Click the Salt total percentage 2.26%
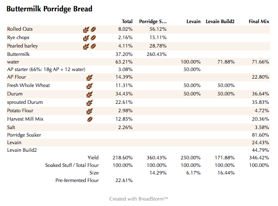Viewport: 278px width, 206px height. [x=126, y=127]
